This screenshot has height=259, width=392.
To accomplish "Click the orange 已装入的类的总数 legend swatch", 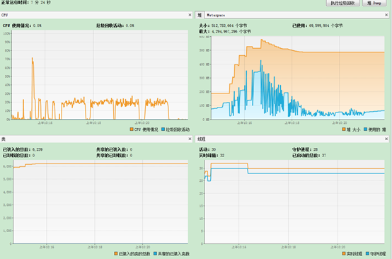I will (x=116, y=253).
